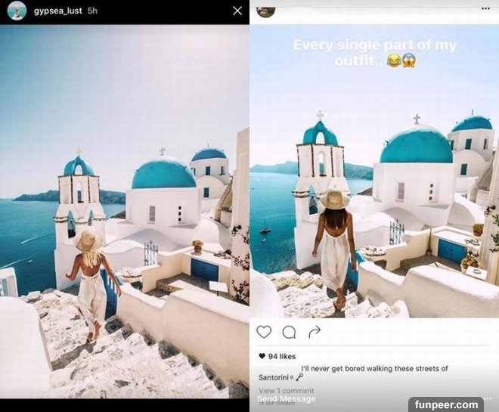The height and width of the screenshot is (412, 499).
Task: Open the partially hidden profile picture on right
Action: 265,12
